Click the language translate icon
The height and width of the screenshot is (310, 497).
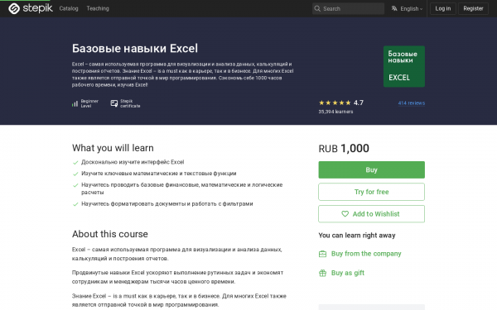pos(394,8)
